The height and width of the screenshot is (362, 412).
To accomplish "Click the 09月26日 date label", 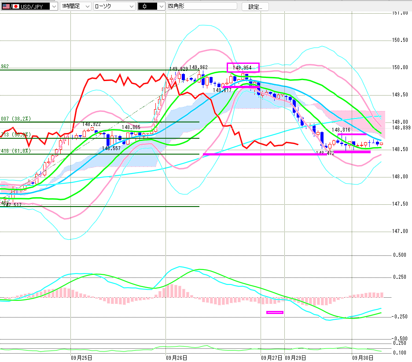I will 177,358.
